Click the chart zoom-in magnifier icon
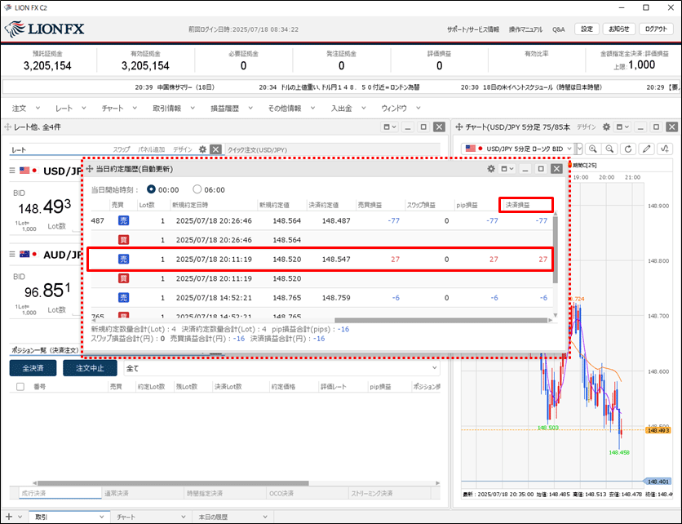The width and height of the screenshot is (682, 524). click(x=591, y=149)
